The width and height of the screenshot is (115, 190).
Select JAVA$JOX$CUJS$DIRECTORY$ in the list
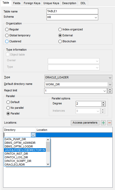click(x=25, y=150)
